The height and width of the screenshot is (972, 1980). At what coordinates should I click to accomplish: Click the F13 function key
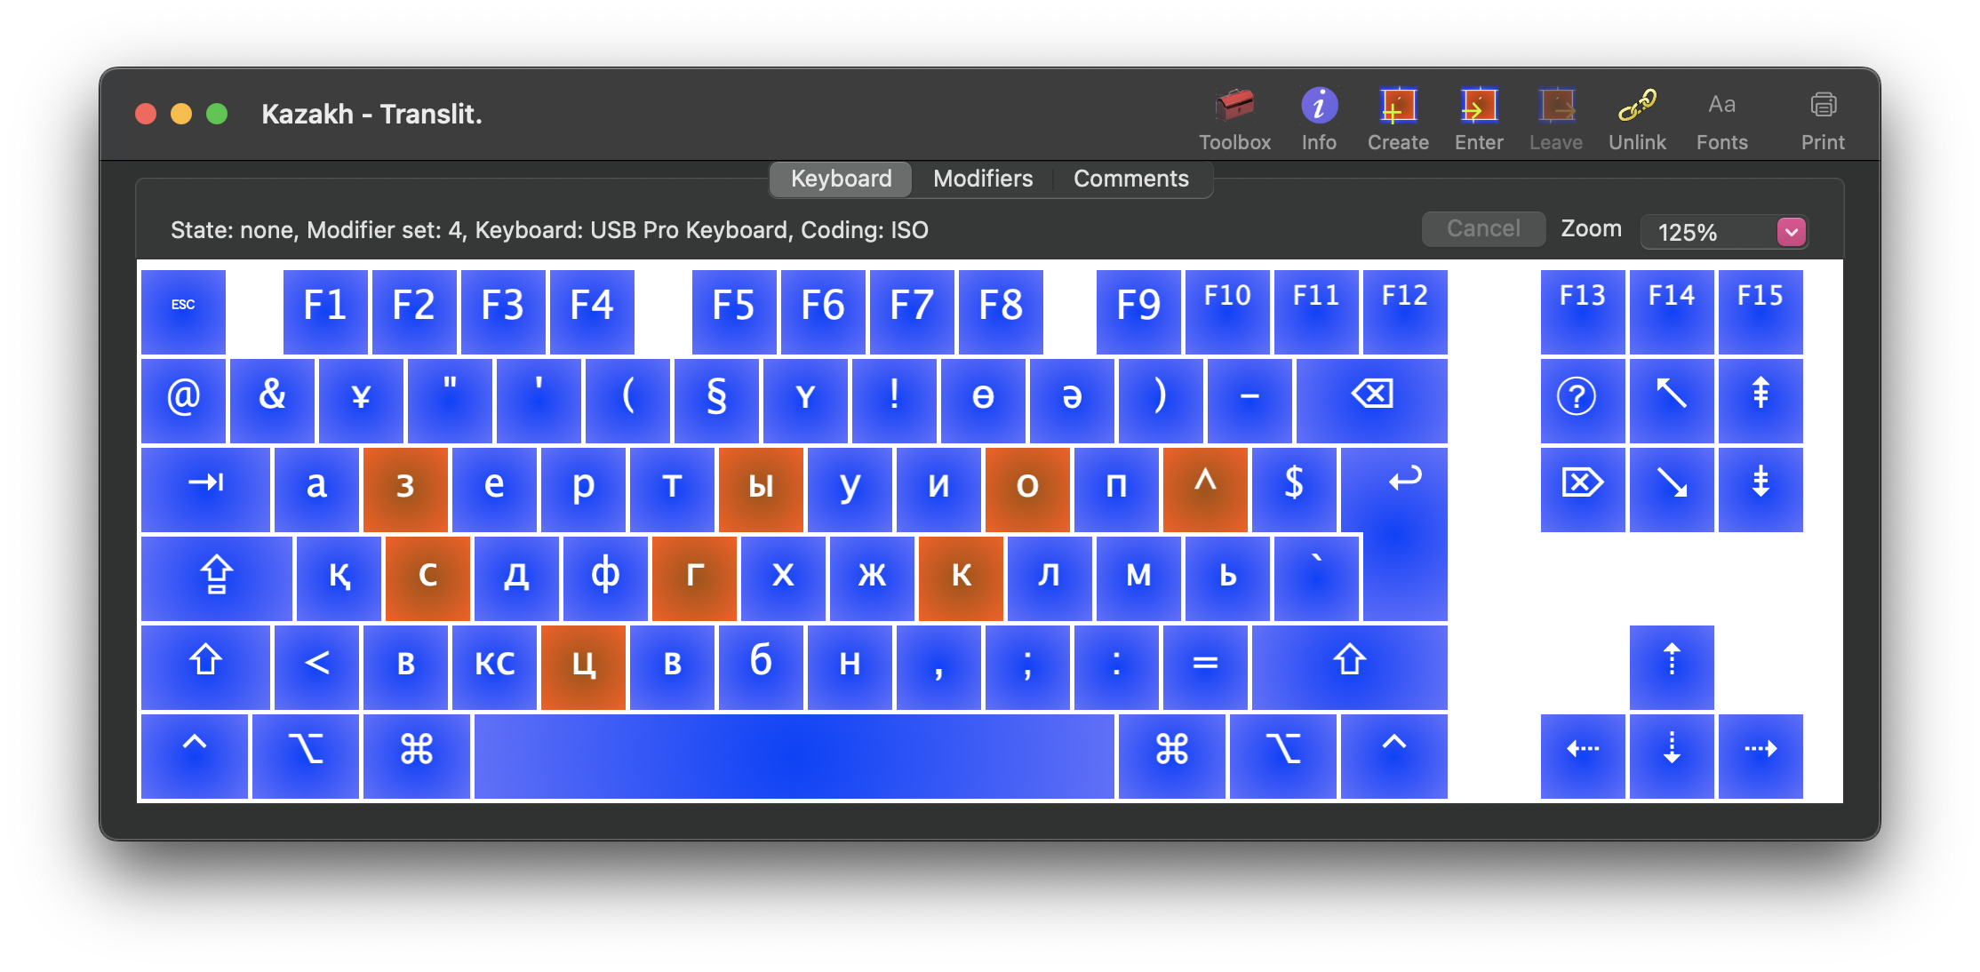tap(1582, 311)
